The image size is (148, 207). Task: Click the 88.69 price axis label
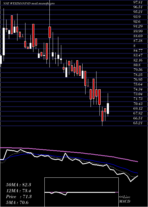(138, 36)
